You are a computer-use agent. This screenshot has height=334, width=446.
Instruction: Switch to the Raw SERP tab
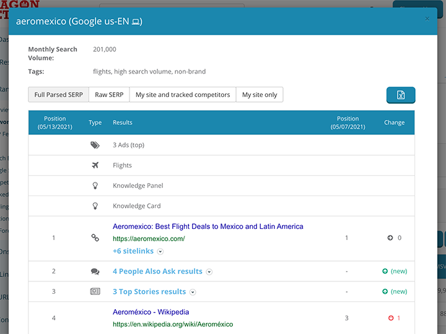pos(109,95)
